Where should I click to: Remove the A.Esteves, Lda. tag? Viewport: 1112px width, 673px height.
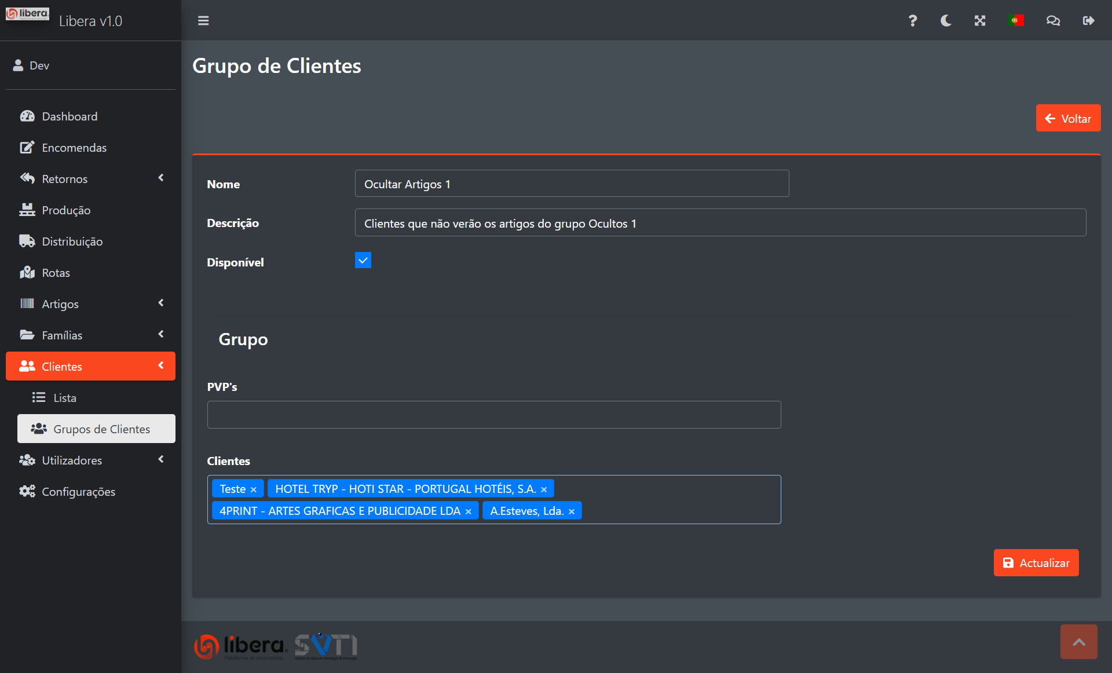point(572,511)
